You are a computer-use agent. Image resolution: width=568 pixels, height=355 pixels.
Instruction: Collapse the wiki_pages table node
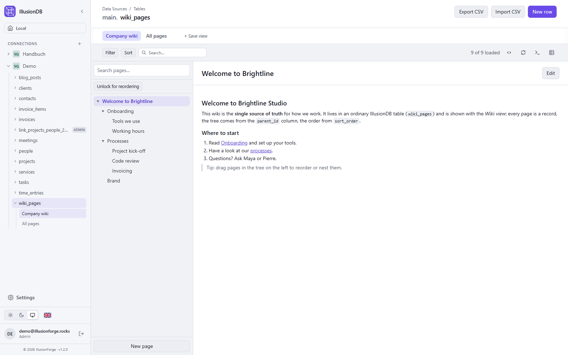tap(15, 203)
